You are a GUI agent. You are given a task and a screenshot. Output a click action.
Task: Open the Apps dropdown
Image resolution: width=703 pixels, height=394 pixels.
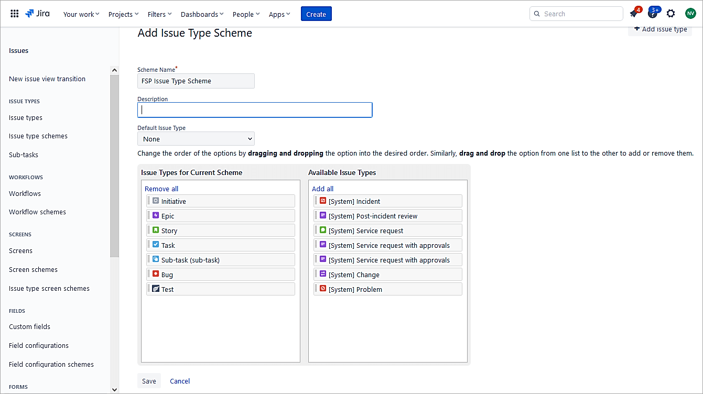coord(279,14)
